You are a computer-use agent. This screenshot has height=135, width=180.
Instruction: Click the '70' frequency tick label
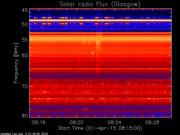[25, 86]
